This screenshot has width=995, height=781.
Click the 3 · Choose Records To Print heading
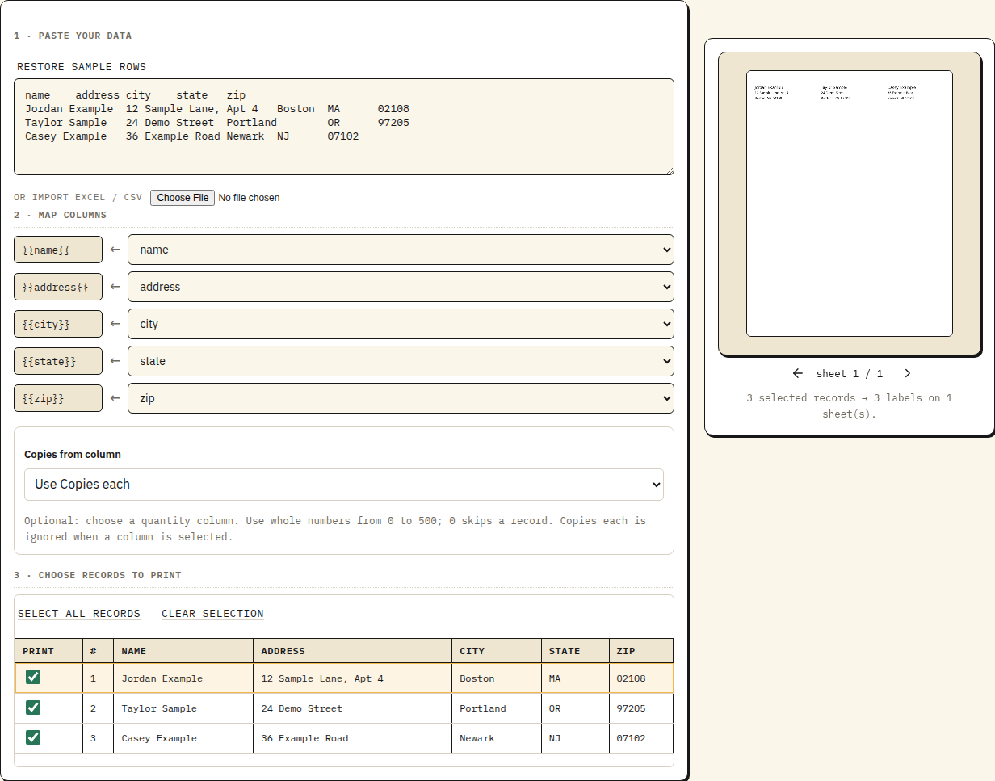[x=98, y=576]
